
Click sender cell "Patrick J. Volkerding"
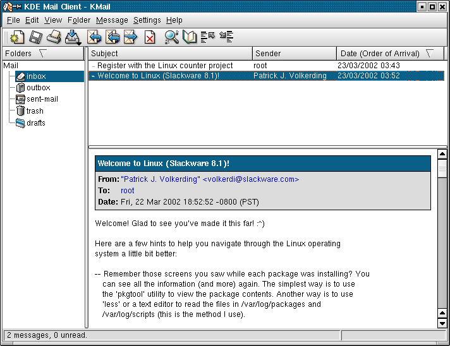pos(290,76)
